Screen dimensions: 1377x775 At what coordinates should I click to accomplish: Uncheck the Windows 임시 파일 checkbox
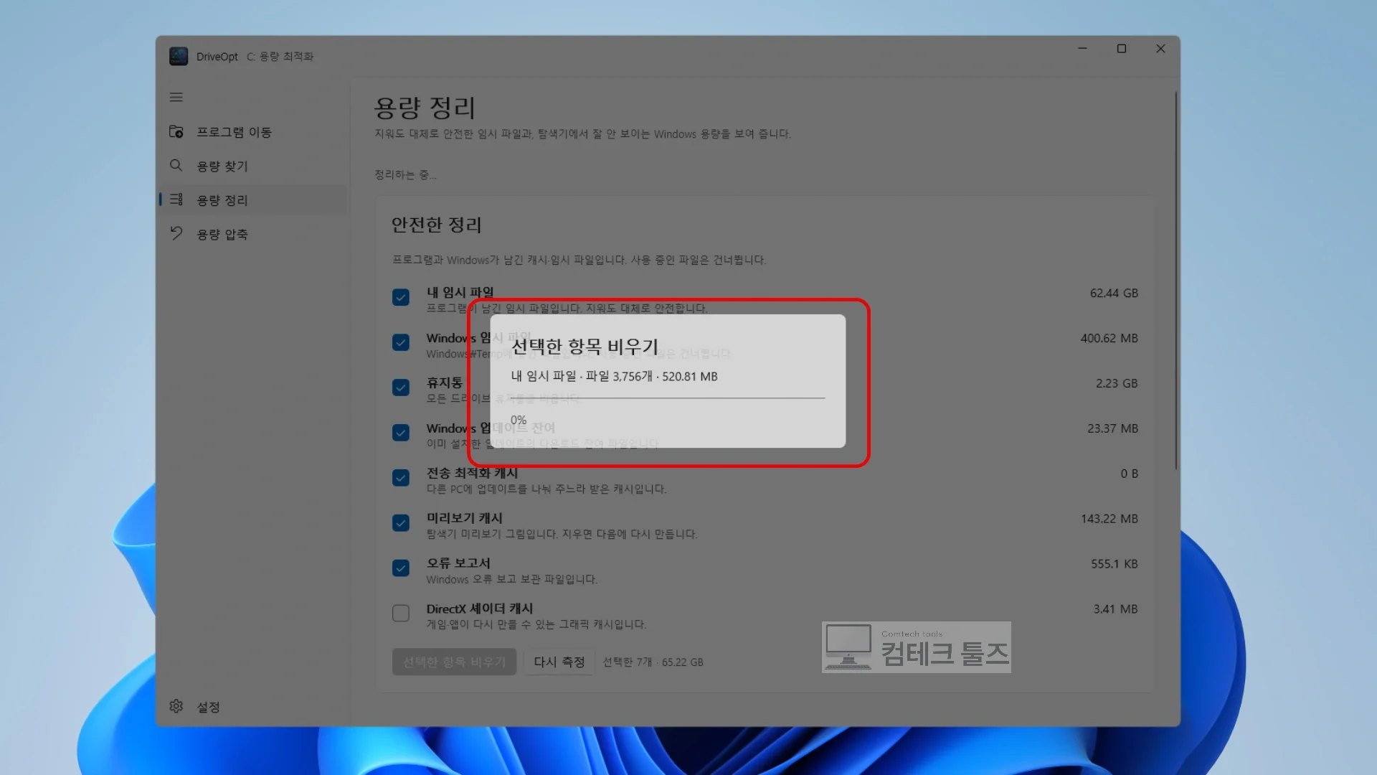pyautogui.click(x=401, y=342)
